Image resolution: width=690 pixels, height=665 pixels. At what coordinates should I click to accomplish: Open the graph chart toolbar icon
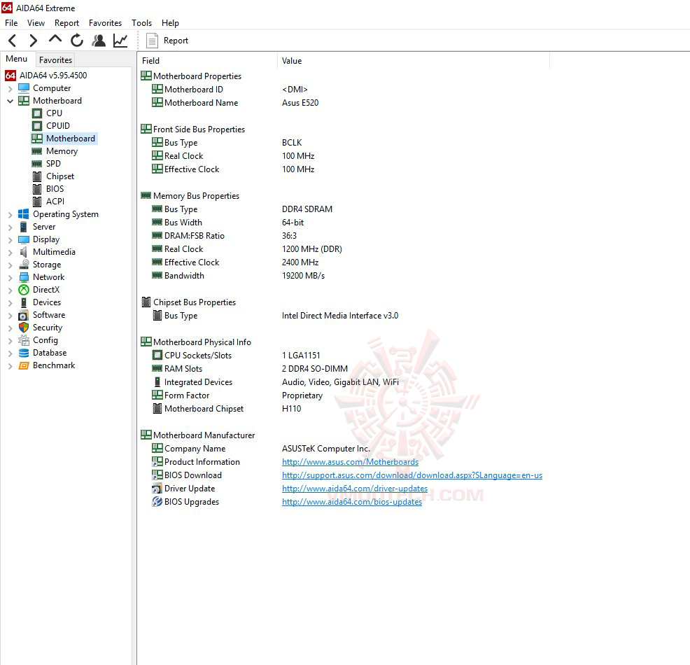(120, 41)
